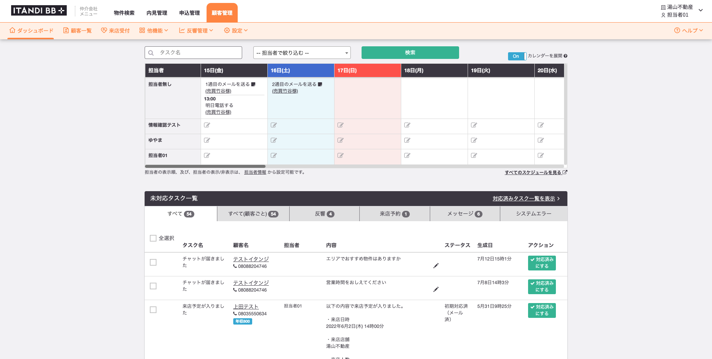
Task: Add task for ゆやま on 19日(火)
Action: pos(474,140)
